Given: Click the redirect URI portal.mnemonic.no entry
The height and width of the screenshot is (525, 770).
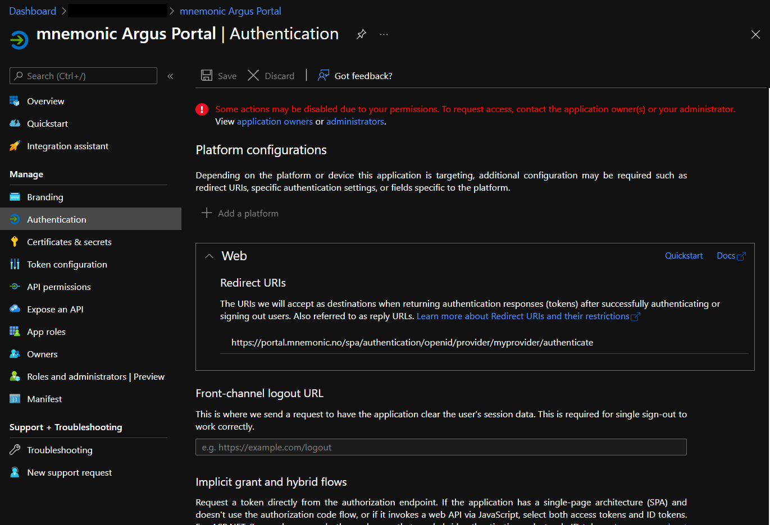Looking at the screenshot, I should tap(412, 343).
